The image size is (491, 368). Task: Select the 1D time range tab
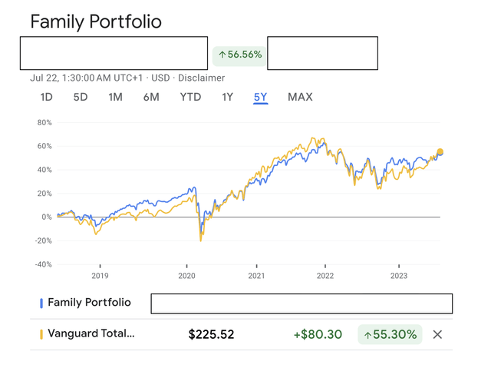tap(47, 97)
